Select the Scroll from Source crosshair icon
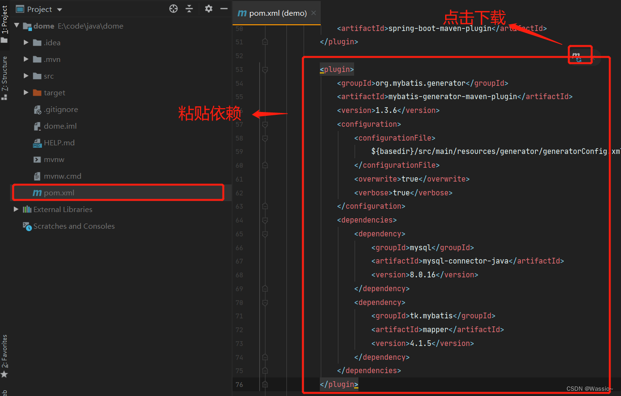This screenshot has height=396, width=621. [173, 9]
